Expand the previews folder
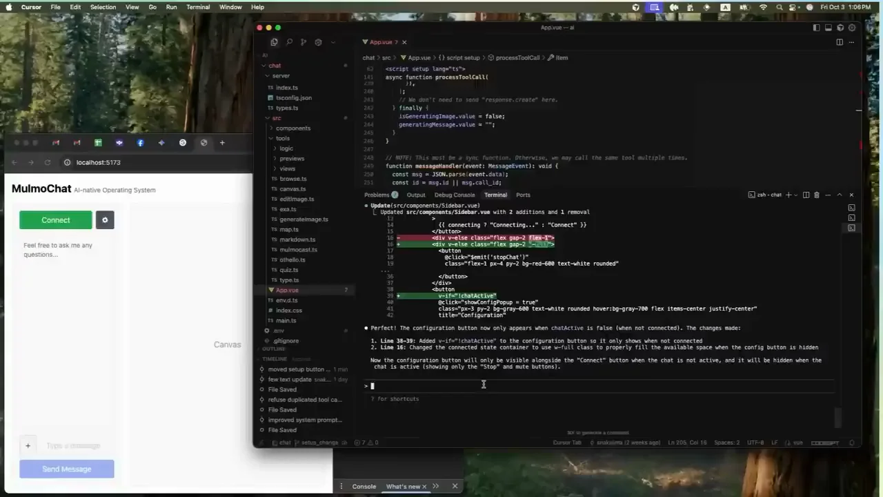This screenshot has height=497, width=883. [x=292, y=159]
